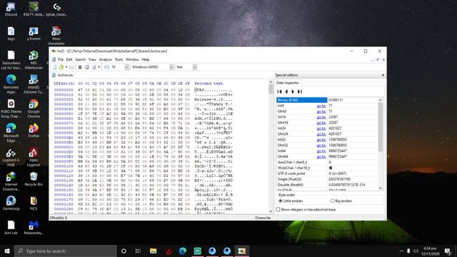Switch to Active.sav file tab
Image resolution: width=457 pixels, height=257 pixels.
tap(63, 75)
